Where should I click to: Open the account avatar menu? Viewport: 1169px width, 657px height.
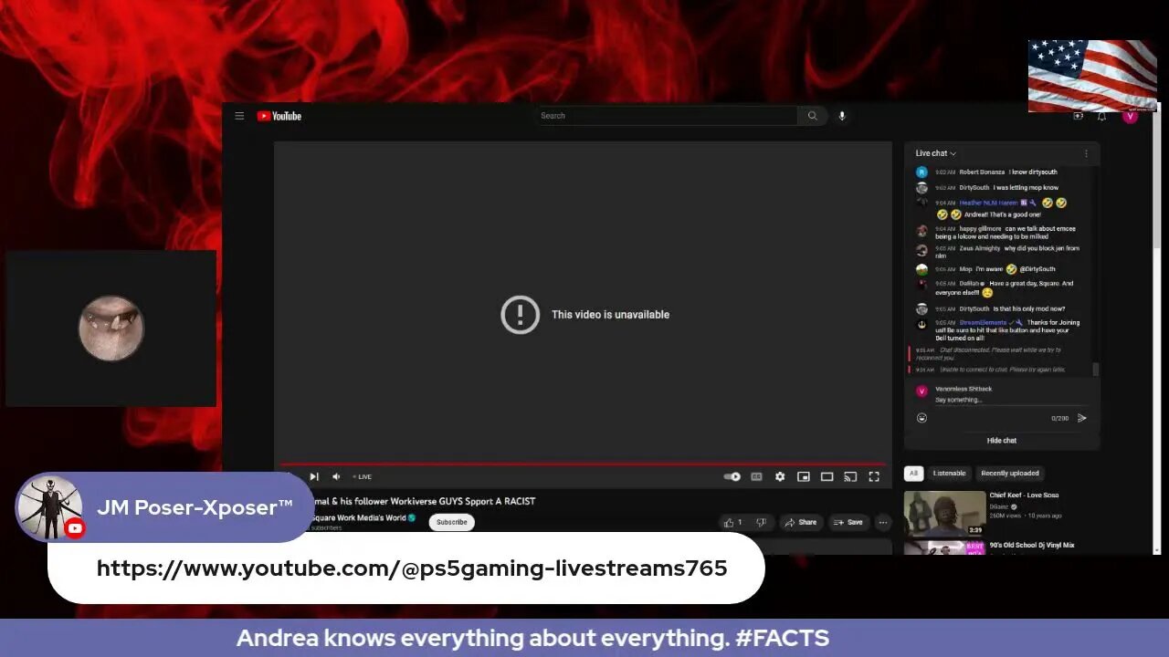1130,116
